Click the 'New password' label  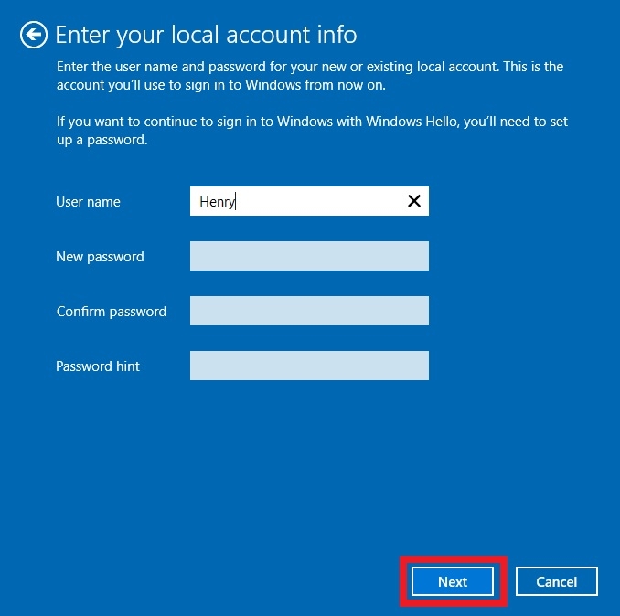(100, 257)
